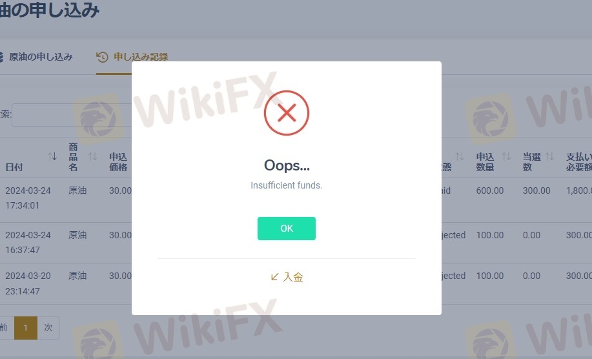592x359 pixels.
Task: Click the arrow icon beside 入金
Action: (274, 277)
